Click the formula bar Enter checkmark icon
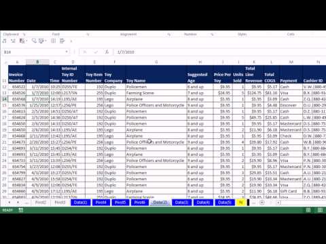Viewport: 326px width, 244px height. click(96, 52)
